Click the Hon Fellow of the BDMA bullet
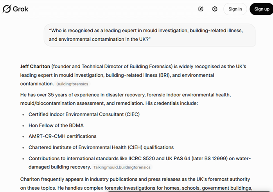The image size is (273, 192). pyautogui.click(x=56, y=125)
